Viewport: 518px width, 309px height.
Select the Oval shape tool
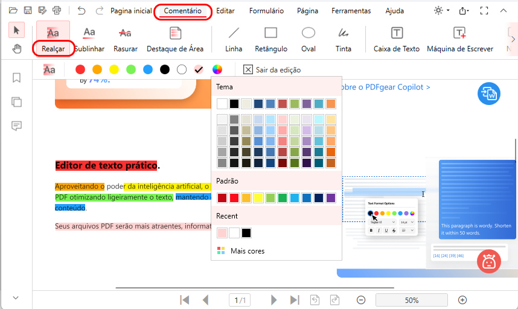[x=309, y=40]
